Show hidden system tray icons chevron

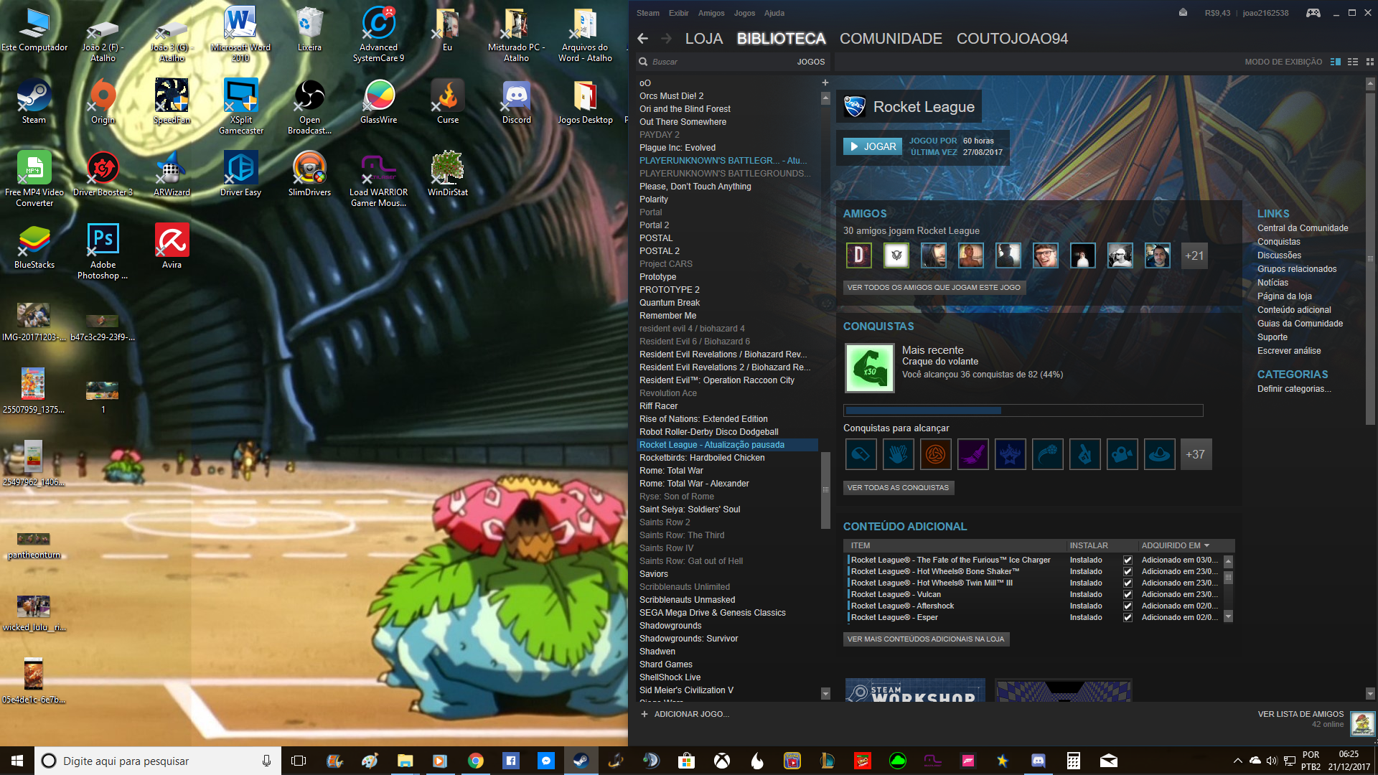pyautogui.click(x=1237, y=761)
